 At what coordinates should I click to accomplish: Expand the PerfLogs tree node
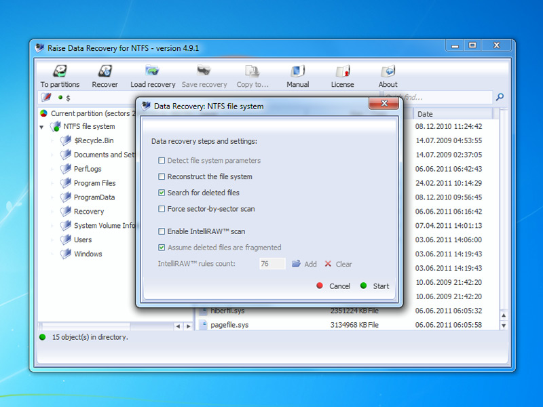(x=52, y=169)
